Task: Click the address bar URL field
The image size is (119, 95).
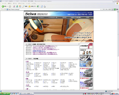Action: (x=53, y=9)
